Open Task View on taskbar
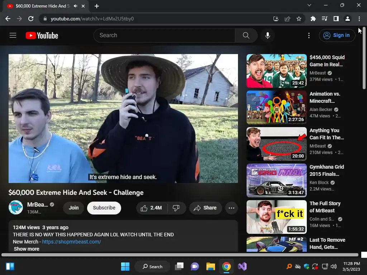The image size is (367, 275). point(179,266)
